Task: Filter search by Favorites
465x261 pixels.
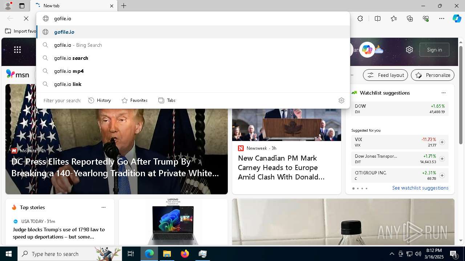Action: [134, 100]
